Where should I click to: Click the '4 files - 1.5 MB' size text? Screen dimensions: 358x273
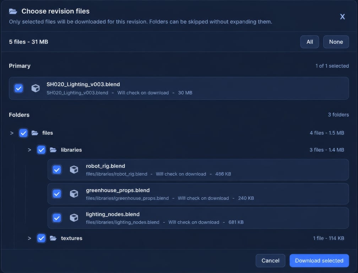327,133
